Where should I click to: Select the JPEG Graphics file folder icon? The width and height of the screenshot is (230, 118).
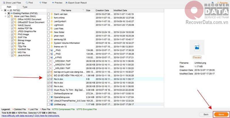pyautogui.click(x=16, y=31)
